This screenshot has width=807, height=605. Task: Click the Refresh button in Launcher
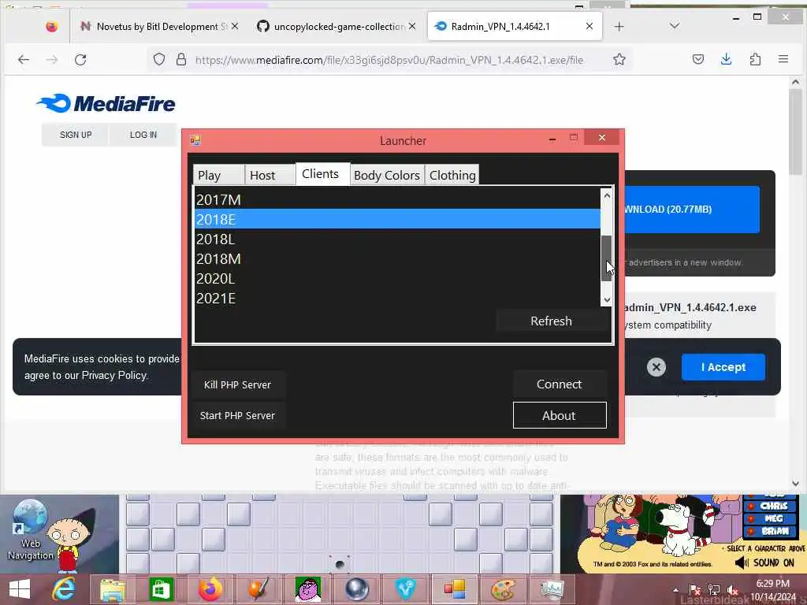tap(551, 321)
